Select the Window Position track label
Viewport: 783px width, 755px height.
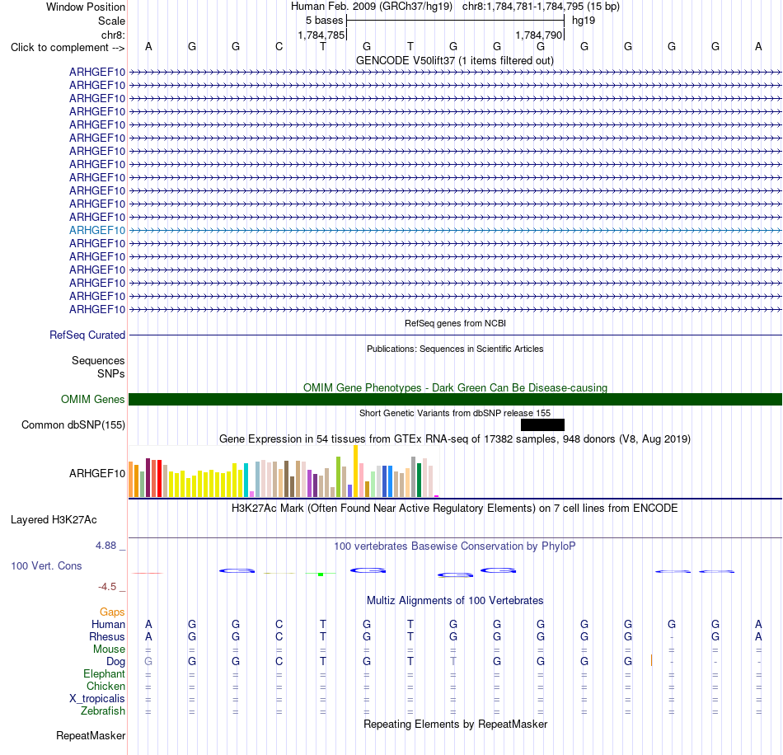[x=86, y=7]
